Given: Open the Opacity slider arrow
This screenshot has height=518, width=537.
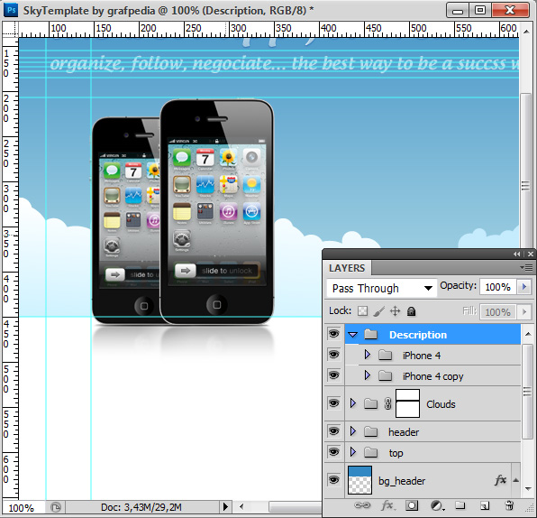Looking at the screenshot, I should point(524,287).
